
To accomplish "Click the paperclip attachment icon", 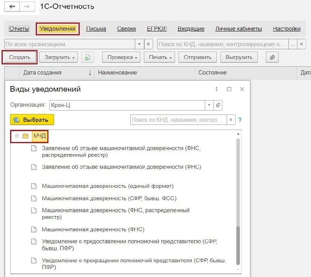I will [x=272, y=57].
